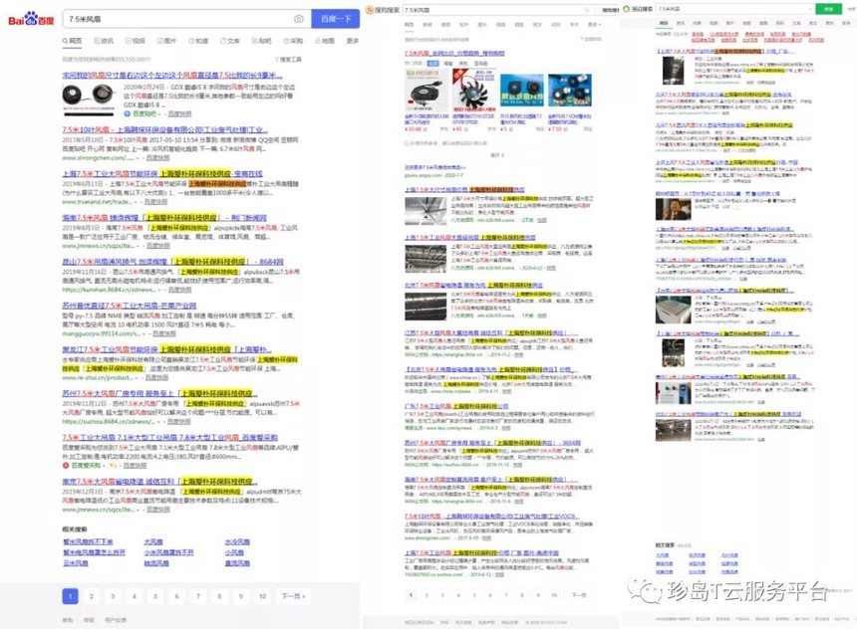
Task: Click the red 百度爱采购 source icon
Action: click(66, 465)
